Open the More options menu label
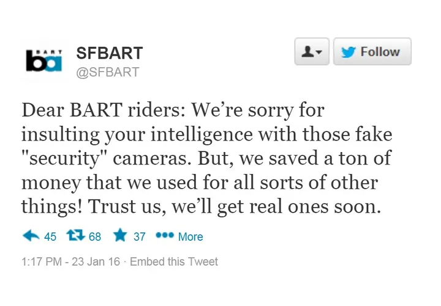The height and width of the screenshot is (306, 441). [x=190, y=236]
